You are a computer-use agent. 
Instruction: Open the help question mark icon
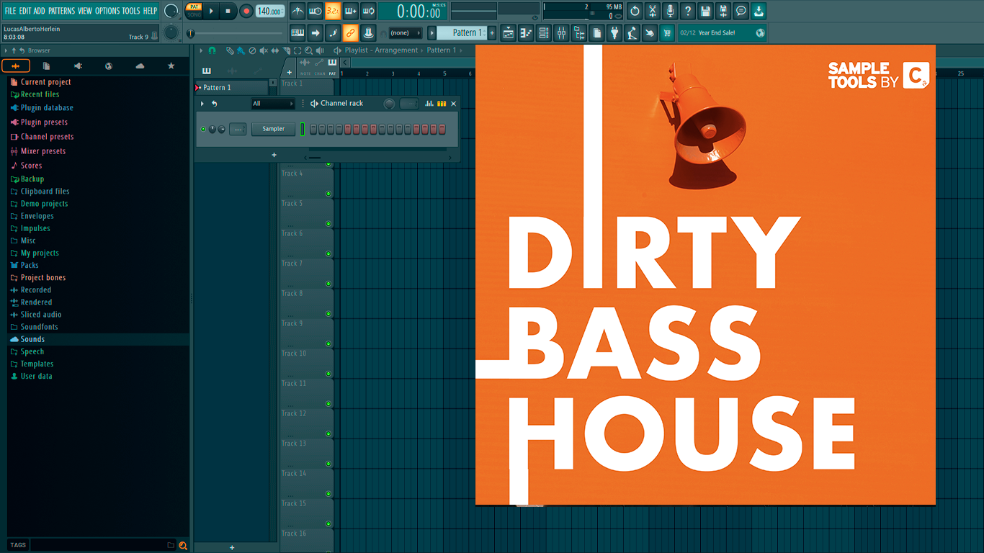pyautogui.click(x=688, y=11)
